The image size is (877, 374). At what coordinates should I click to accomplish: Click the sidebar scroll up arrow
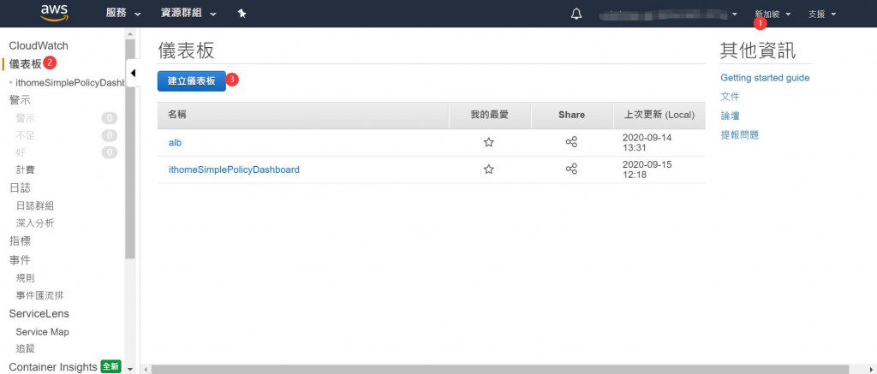point(130,33)
